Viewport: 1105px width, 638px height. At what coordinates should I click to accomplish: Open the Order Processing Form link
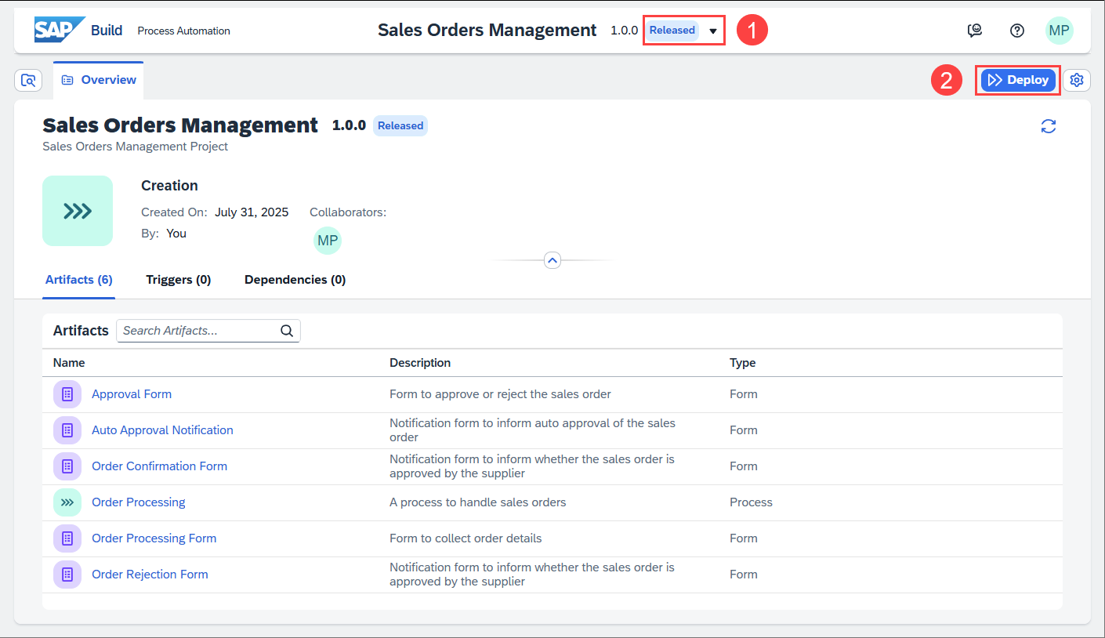(x=154, y=538)
